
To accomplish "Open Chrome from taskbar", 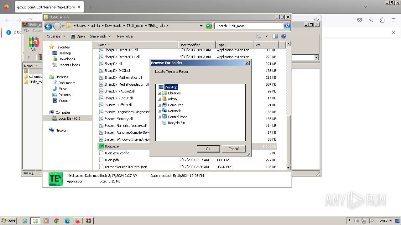I will (57, 221).
